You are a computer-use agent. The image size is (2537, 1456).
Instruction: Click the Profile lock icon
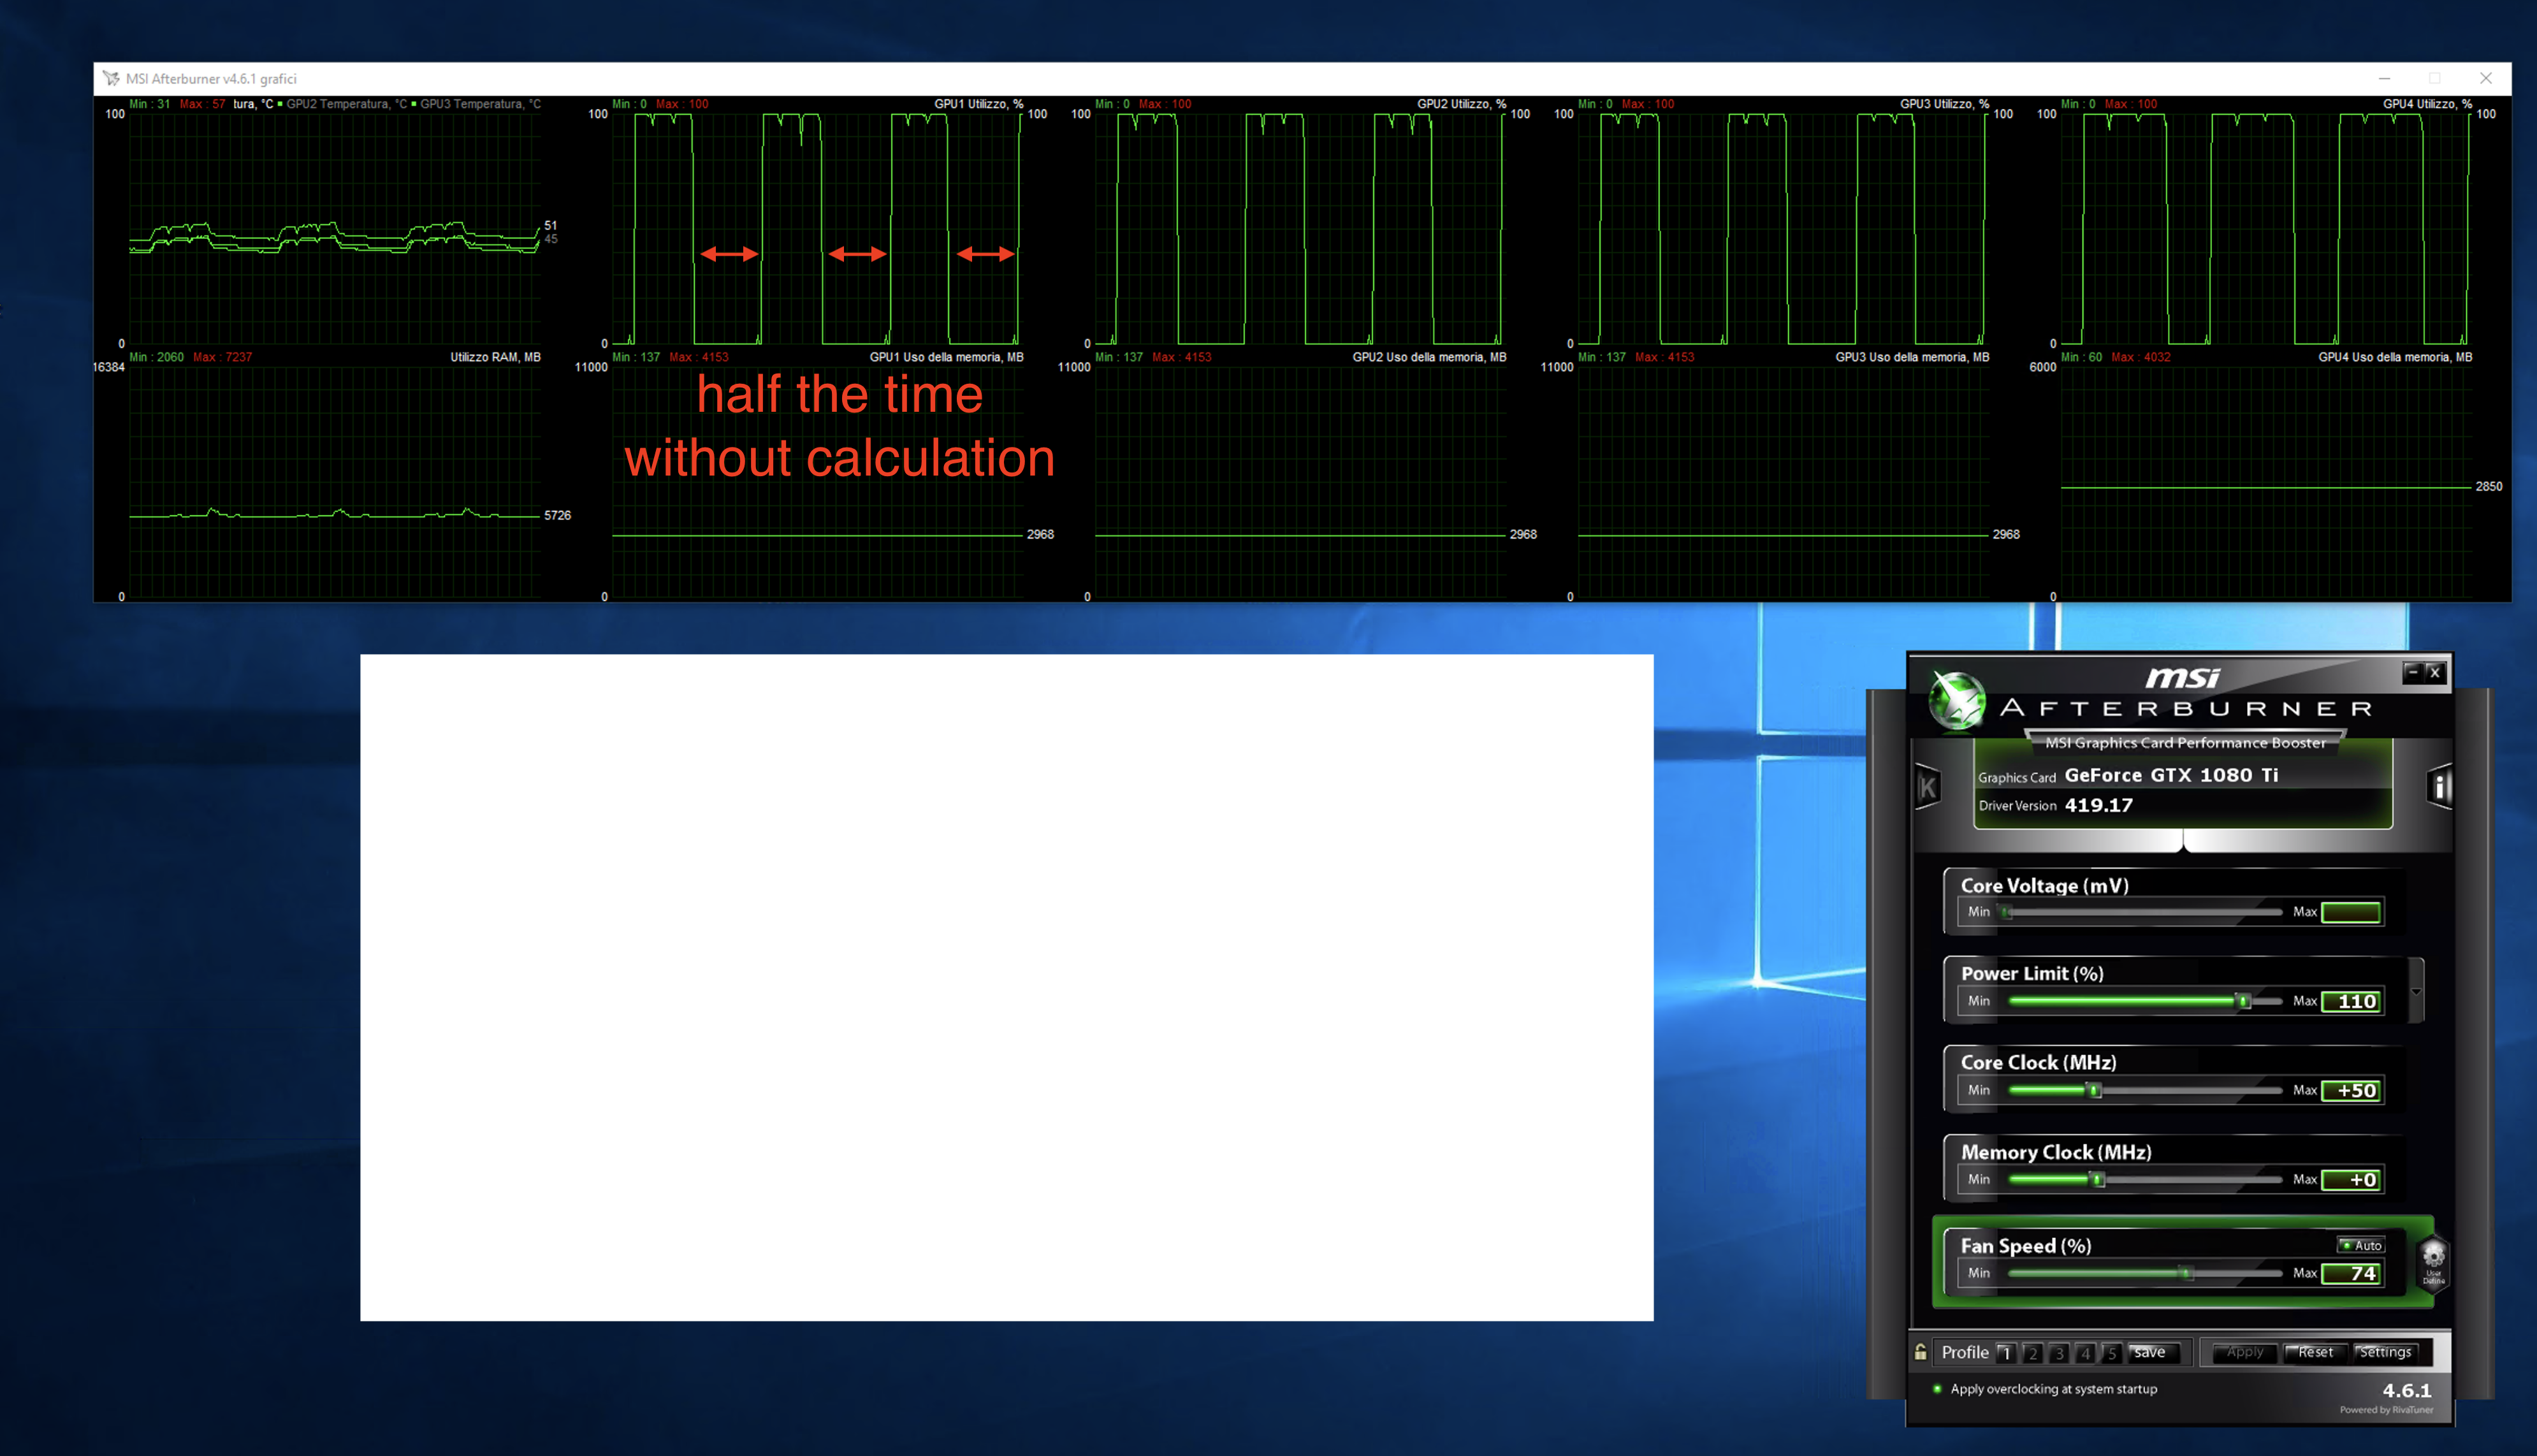[x=1920, y=1352]
